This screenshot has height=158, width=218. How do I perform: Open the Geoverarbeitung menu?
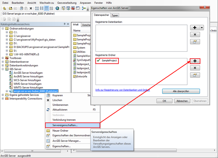click(x=67, y=3)
